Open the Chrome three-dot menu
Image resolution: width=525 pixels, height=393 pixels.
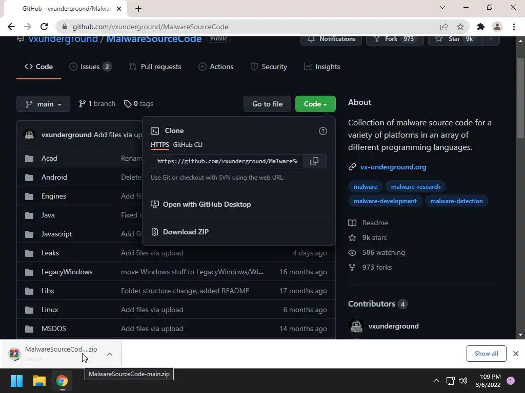514,27
